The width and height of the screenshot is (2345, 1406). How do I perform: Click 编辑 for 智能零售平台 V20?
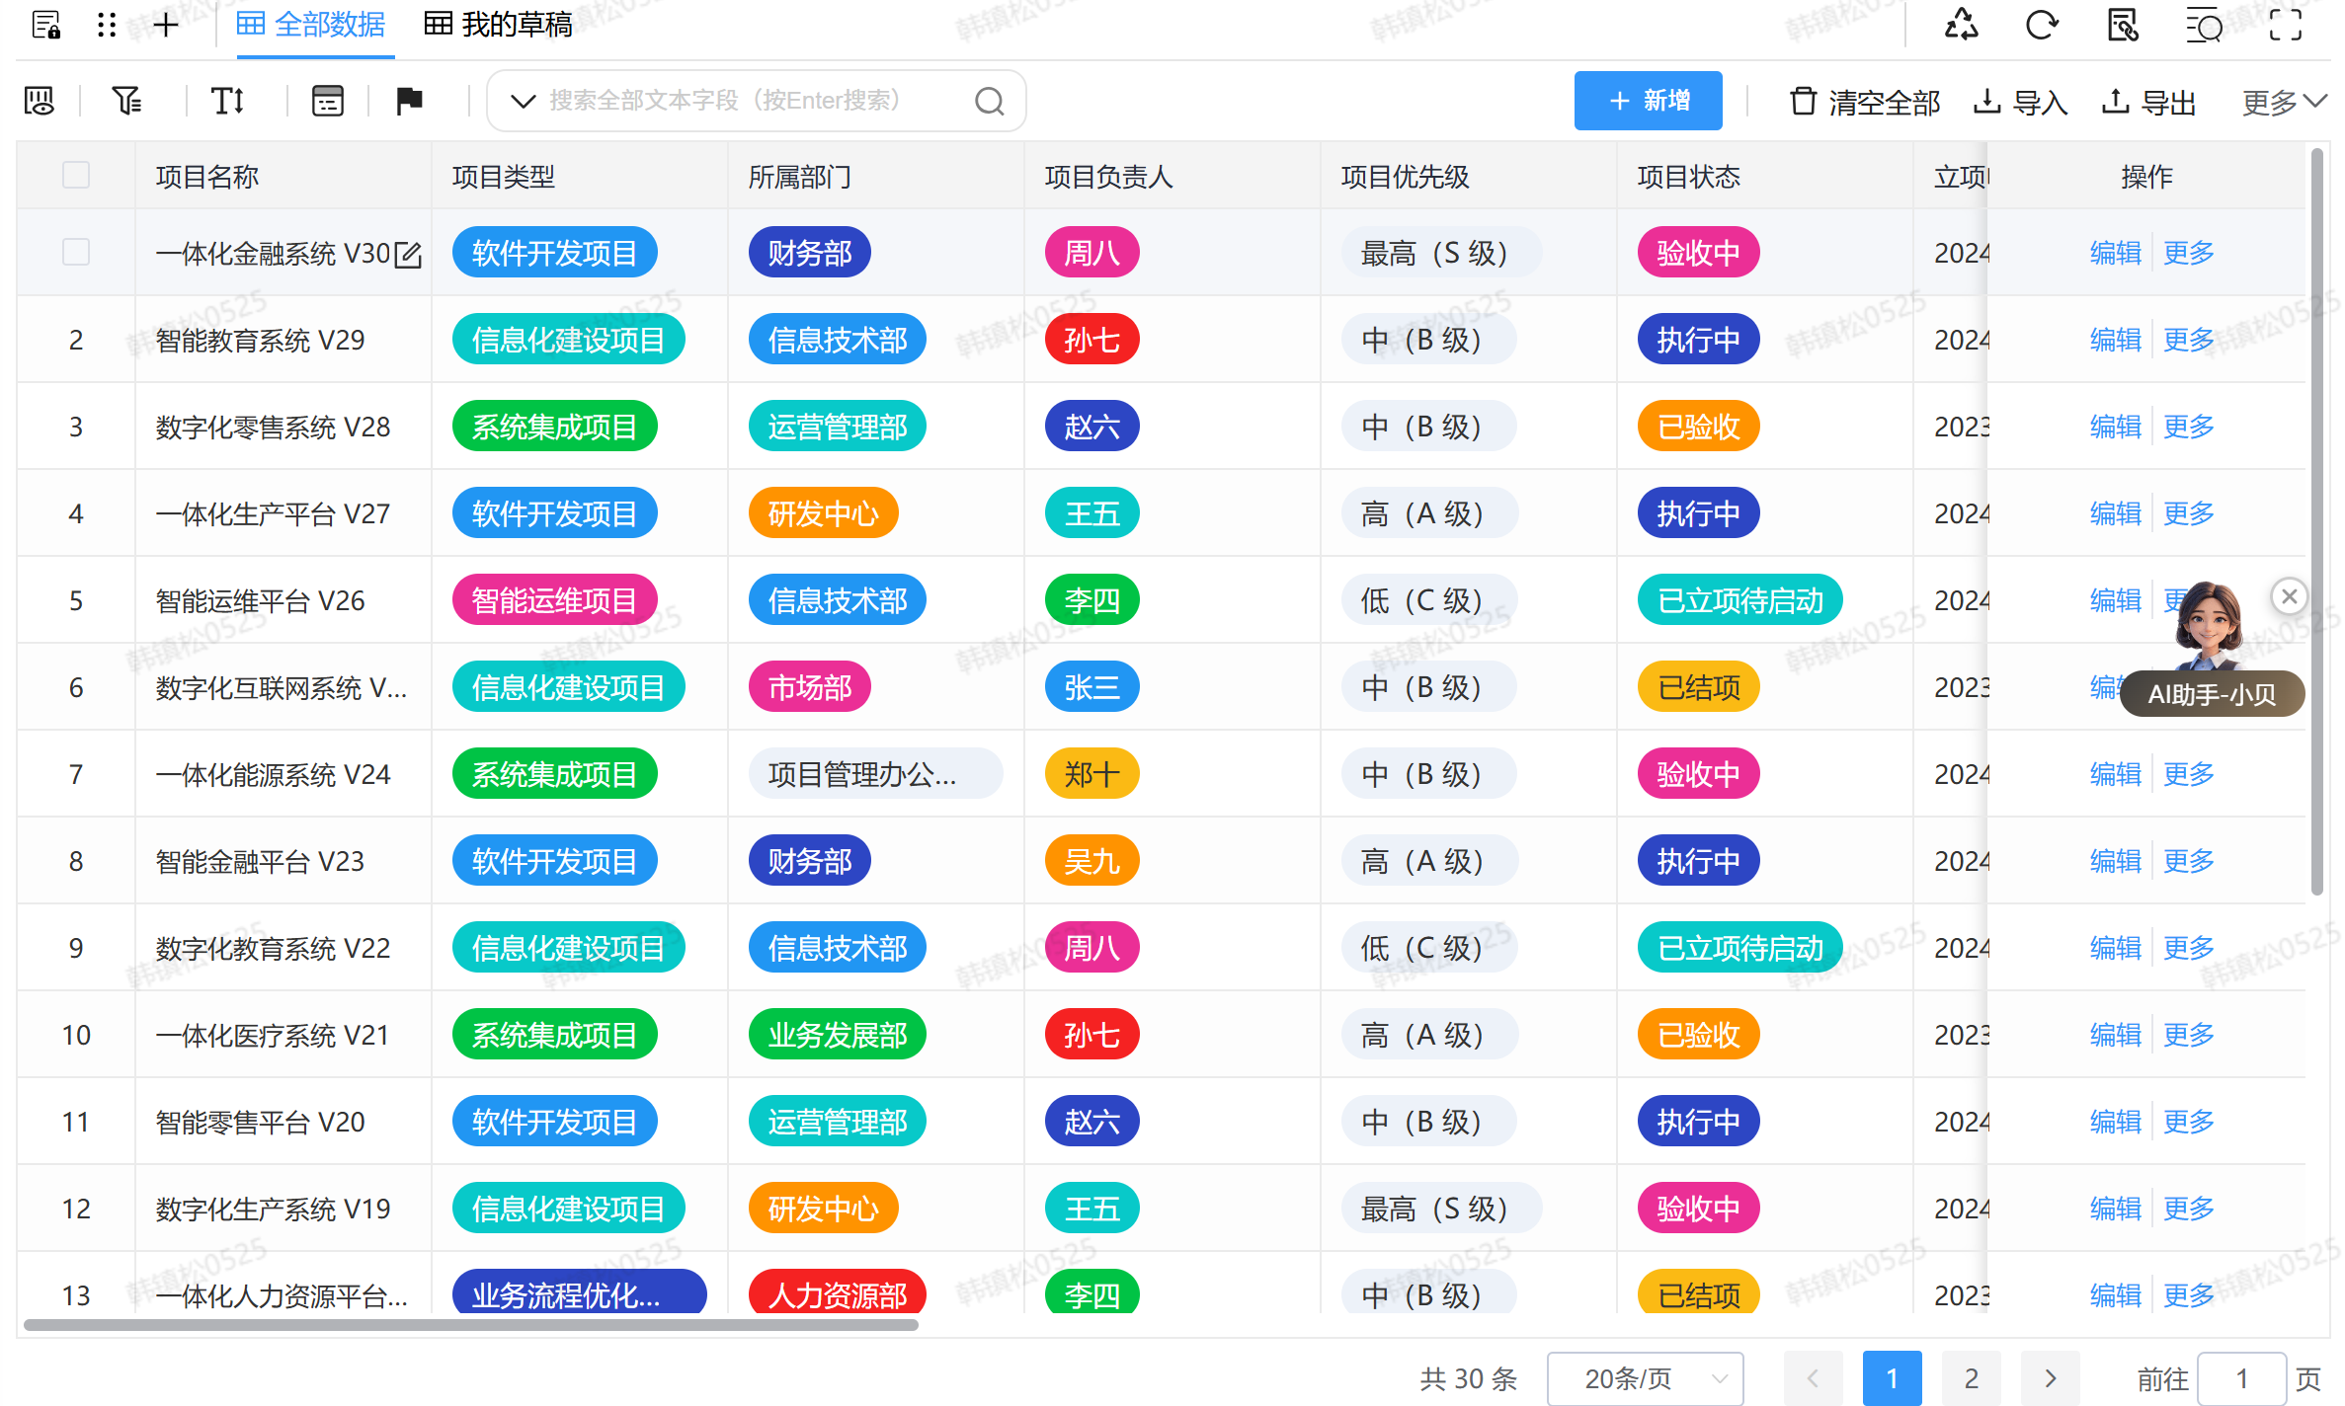click(x=2115, y=1122)
